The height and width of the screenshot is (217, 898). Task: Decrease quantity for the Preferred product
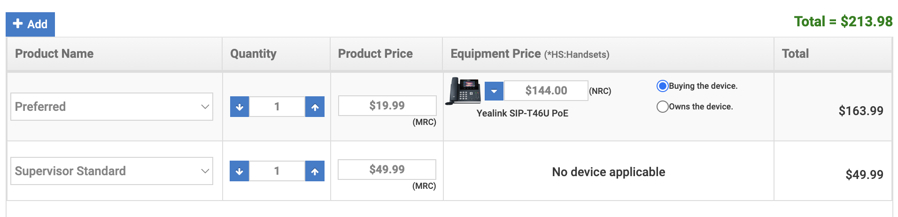240,107
